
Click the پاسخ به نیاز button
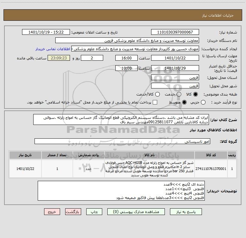pos(186,212)
